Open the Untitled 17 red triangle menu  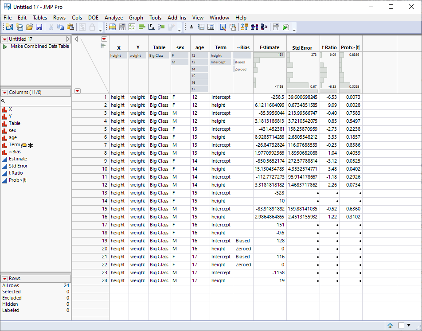click(5, 39)
